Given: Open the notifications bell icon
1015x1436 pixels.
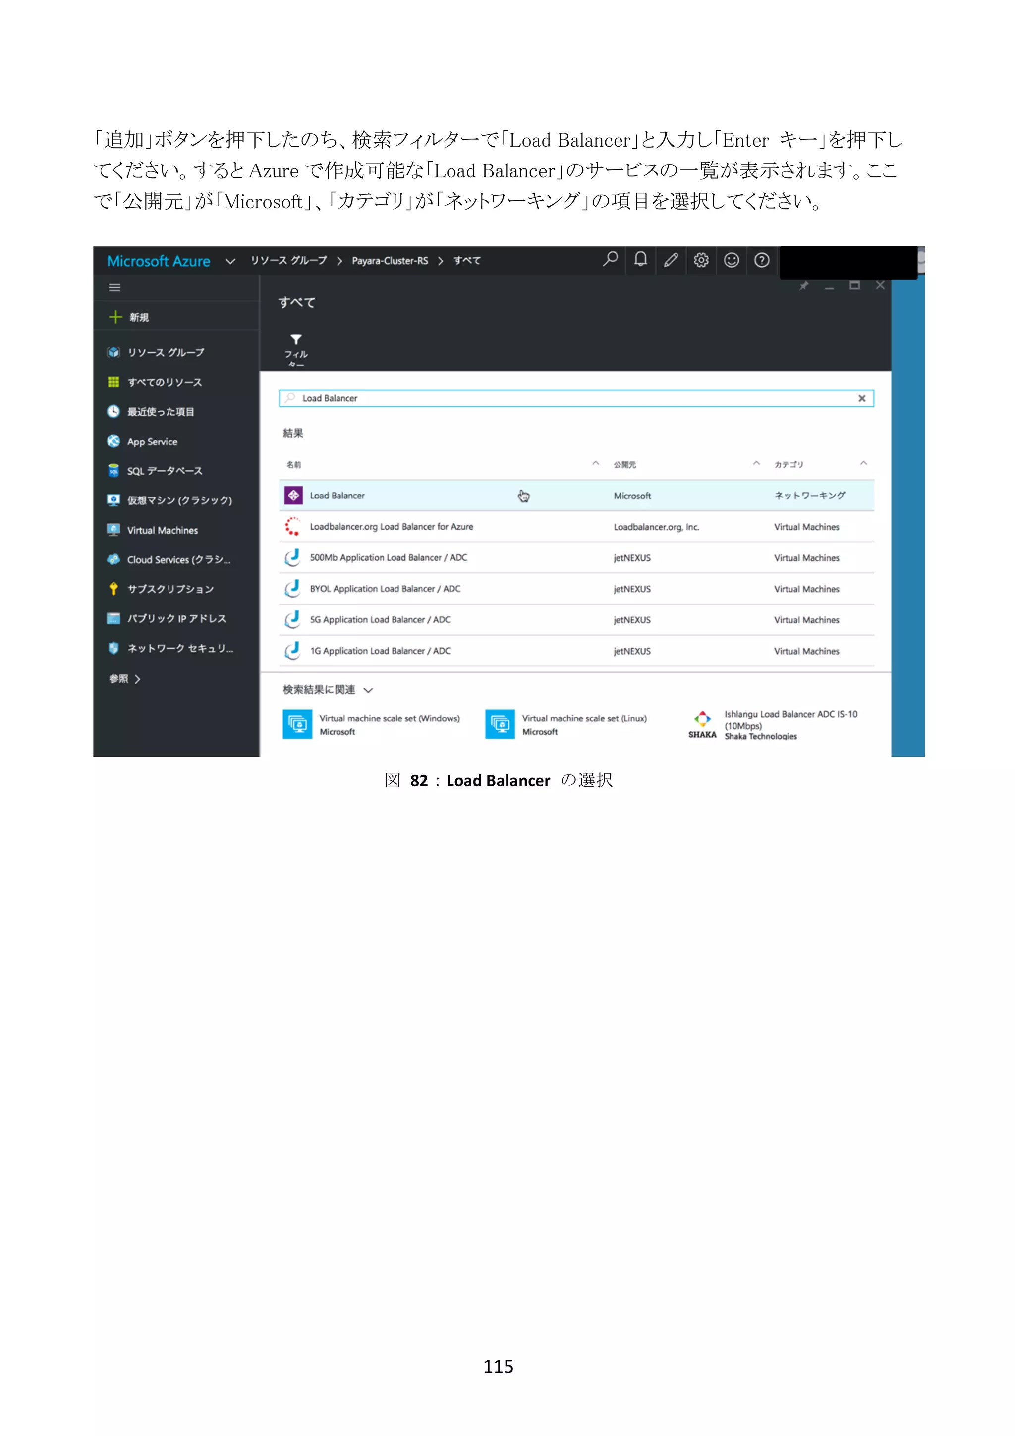Looking at the screenshot, I should pos(640,260).
